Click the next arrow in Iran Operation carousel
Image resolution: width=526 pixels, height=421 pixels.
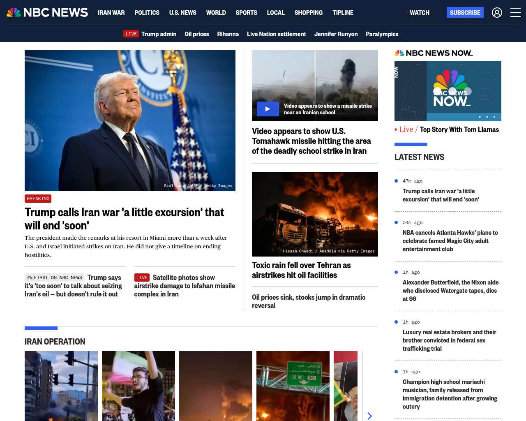pyautogui.click(x=369, y=416)
